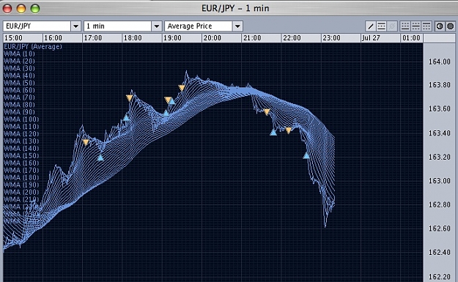Image resolution: width=458 pixels, height=282 pixels.
Task: Choose line style with solid line on top
Action: 426,26
